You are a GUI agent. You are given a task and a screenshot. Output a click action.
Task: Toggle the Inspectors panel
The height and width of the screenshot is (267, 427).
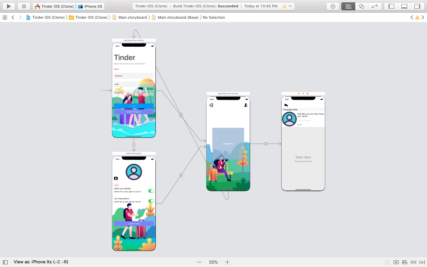(x=417, y=6)
